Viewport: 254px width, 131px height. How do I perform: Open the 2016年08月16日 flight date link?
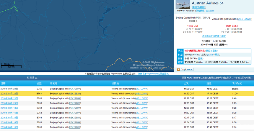point(9,113)
